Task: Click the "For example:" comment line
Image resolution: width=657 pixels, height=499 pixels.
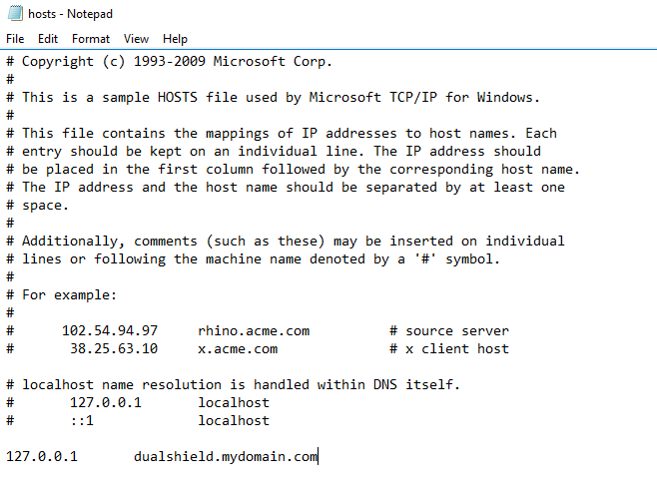Action: [70, 295]
